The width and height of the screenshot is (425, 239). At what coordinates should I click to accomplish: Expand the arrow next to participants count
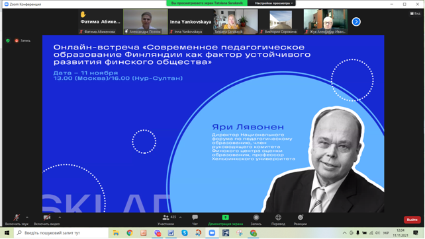(x=181, y=217)
